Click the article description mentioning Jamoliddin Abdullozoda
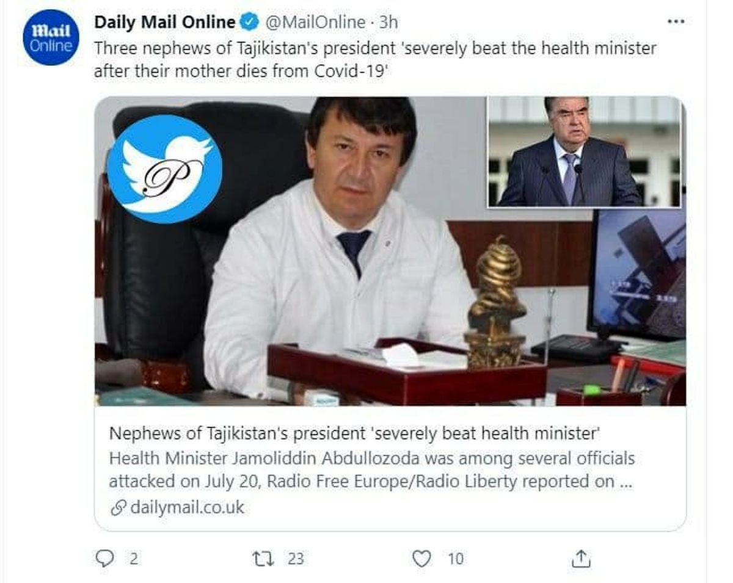 click(x=372, y=470)
